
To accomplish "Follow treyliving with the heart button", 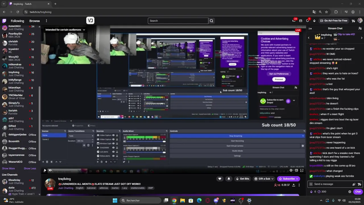I will click(220, 179).
